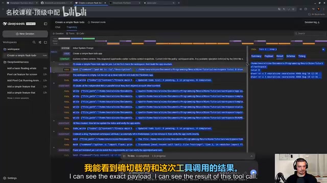Select write tool row for workspace/app.py
Screen dimensions: 327x183
(148, 91)
